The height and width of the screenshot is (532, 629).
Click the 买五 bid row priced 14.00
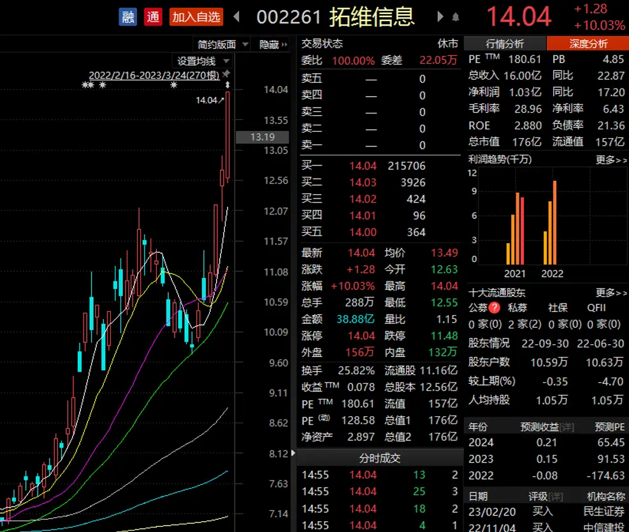pos(379,232)
